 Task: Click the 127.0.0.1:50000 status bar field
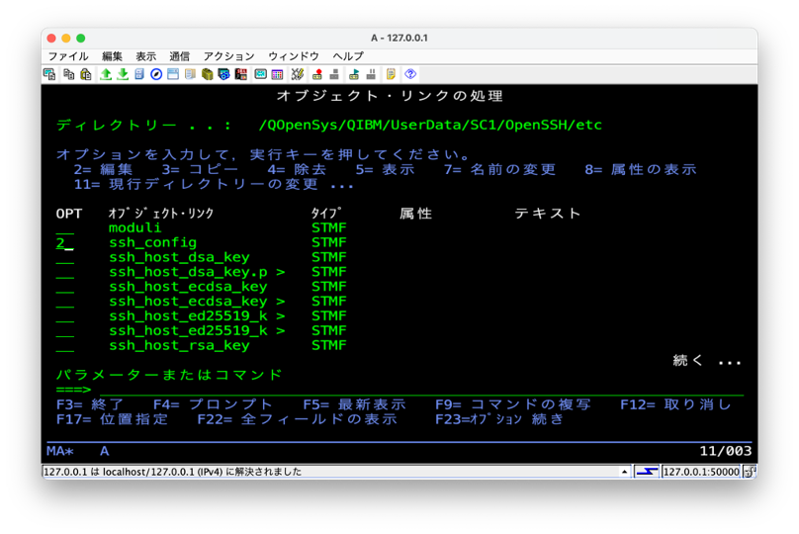click(x=701, y=472)
